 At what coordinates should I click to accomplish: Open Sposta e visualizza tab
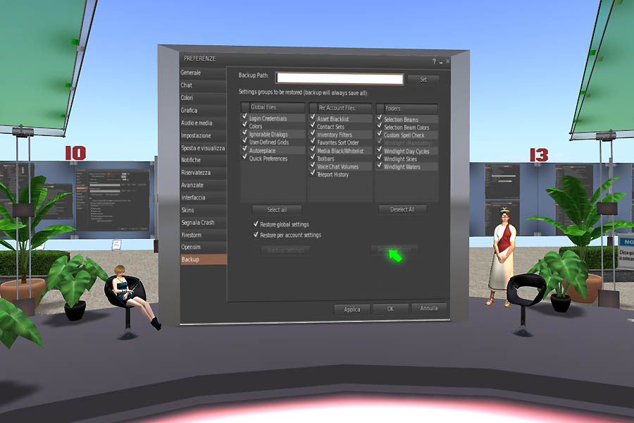203,148
